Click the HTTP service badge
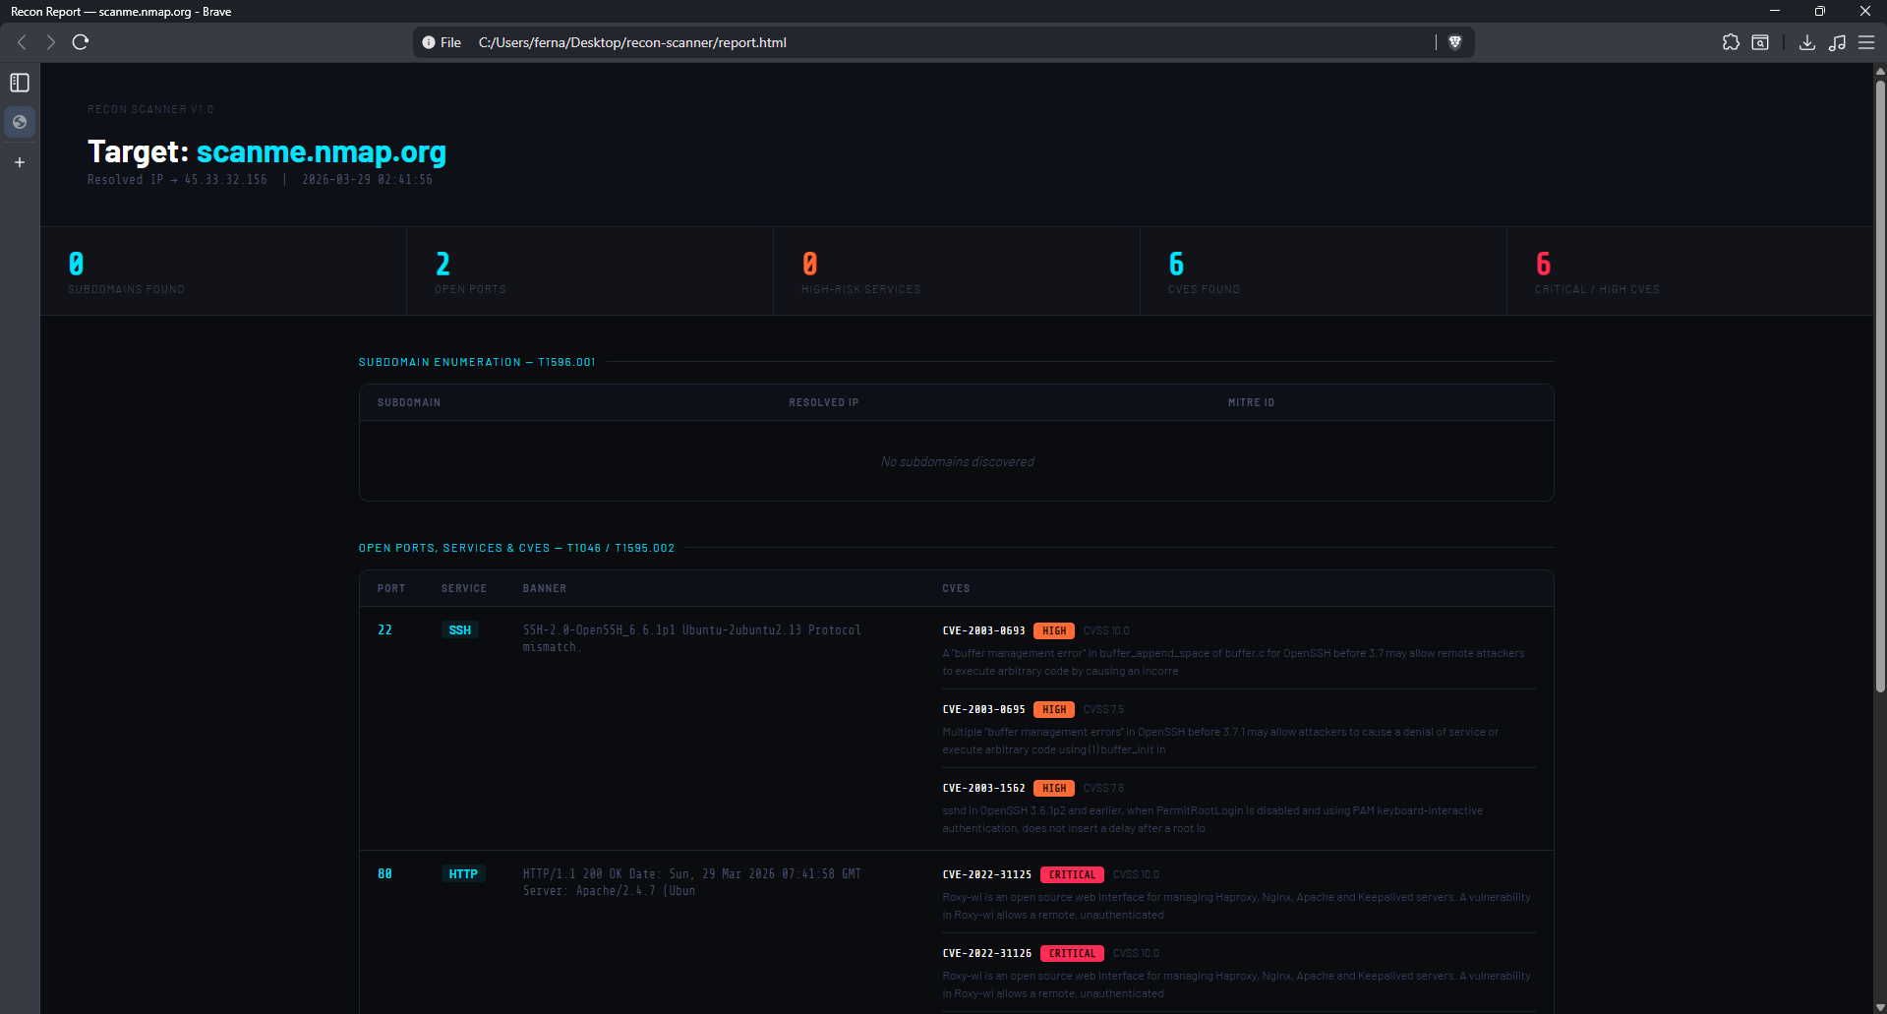 coord(463,874)
